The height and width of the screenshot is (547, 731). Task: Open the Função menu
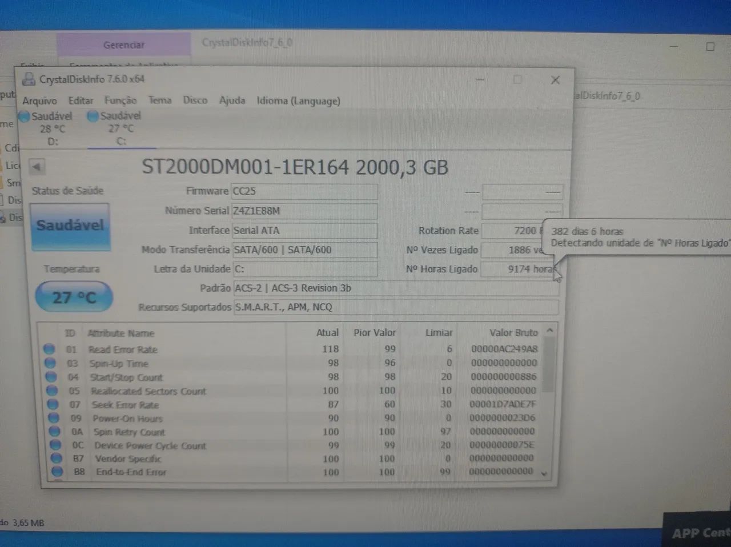pos(120,100)
